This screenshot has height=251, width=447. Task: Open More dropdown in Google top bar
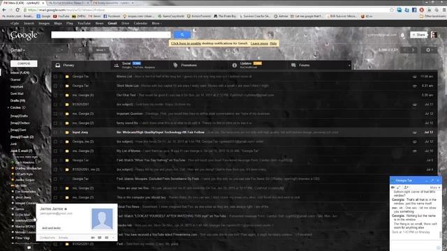point(156,23)
